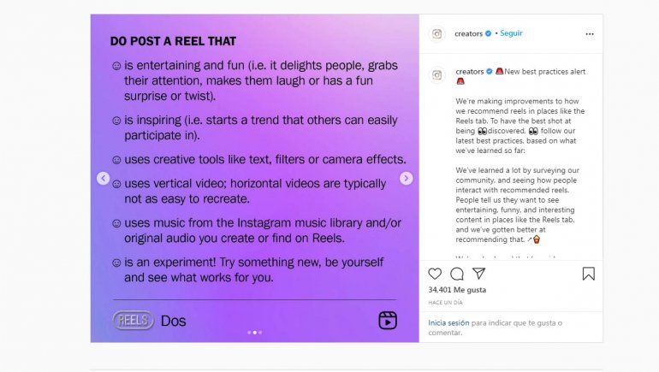This screenshot has width=659, height=372.
Task: Click the REELS logo badge on slide
Action: pyautogui.click(x=134, y=321)
